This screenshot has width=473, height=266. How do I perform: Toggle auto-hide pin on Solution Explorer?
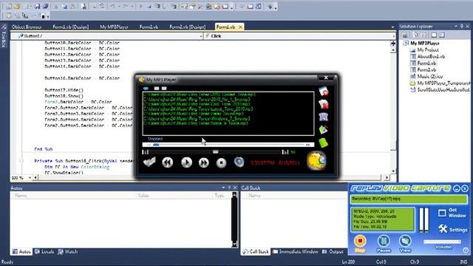pos(461,27)
